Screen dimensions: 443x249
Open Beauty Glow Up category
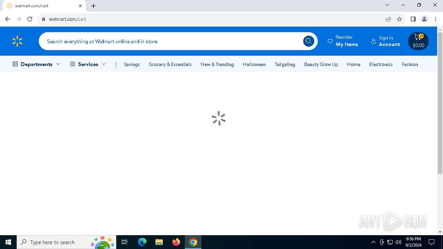click(321, 64)
